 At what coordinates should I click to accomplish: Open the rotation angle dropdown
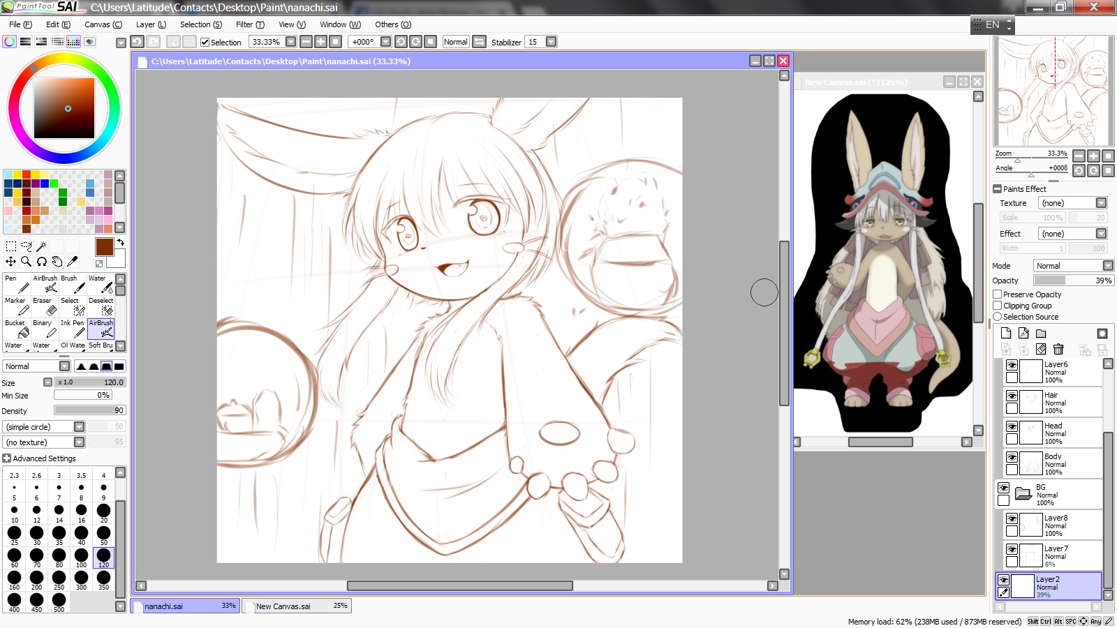coord(385,42)
